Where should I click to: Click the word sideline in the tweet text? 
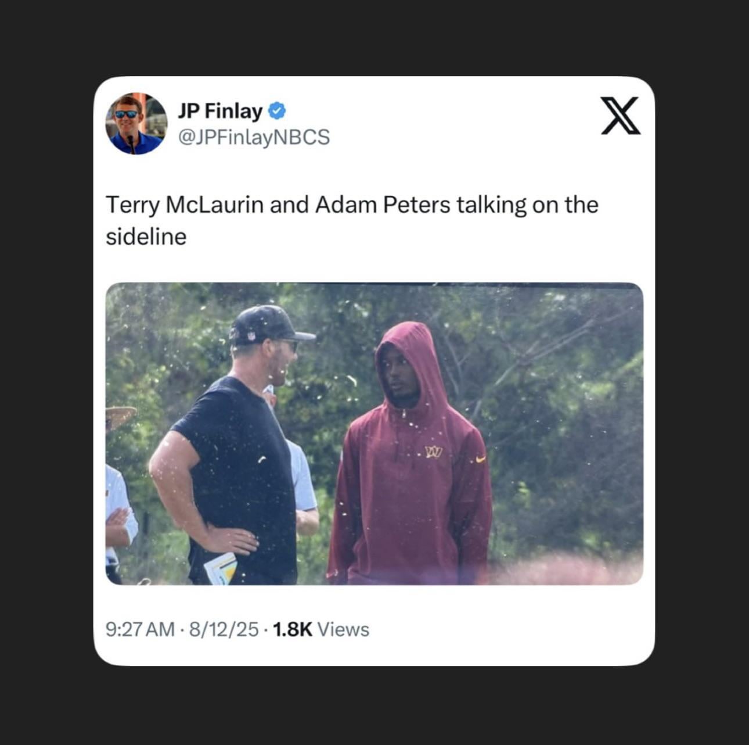tap(146, 237)
